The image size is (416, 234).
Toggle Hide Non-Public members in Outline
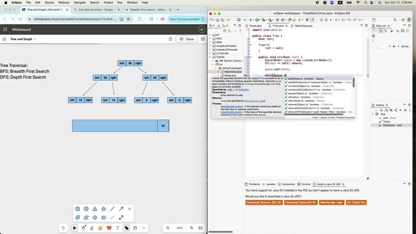point(400,110)
